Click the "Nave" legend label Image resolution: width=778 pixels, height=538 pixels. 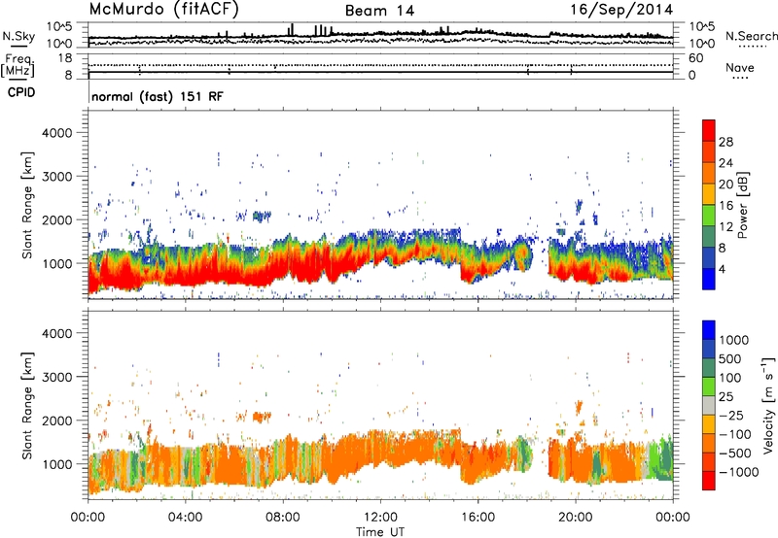tap(740, 67)
